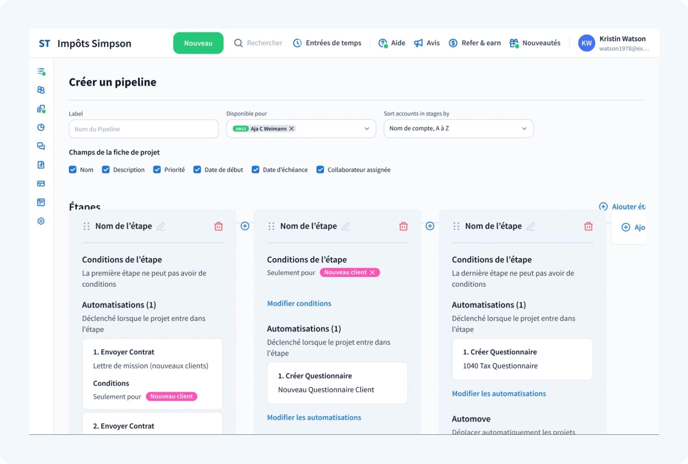Click the search magnifier icon
Viewport: 688px width, 464px height.
238,43
